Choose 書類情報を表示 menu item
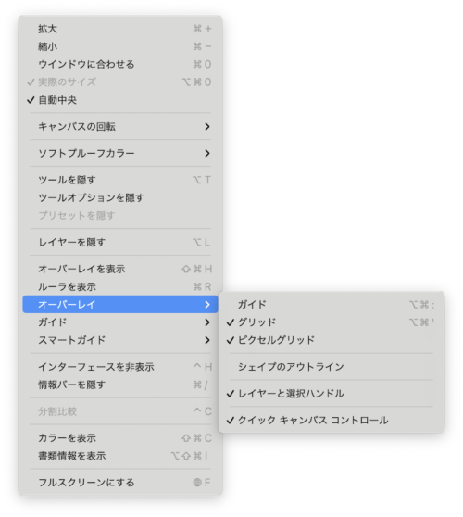The width and height of the screenshot is (463, 517). [x=120, y=456]
